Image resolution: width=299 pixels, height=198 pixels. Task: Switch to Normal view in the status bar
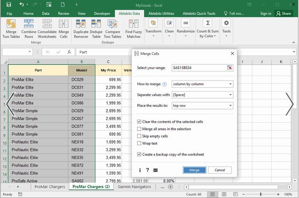point(212,194)
